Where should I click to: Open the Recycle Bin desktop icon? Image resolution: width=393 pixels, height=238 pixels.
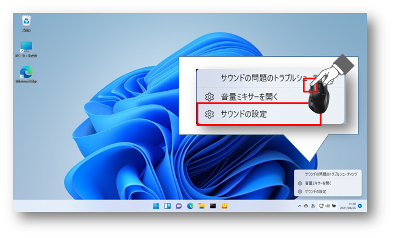click(x=26, y=23)
